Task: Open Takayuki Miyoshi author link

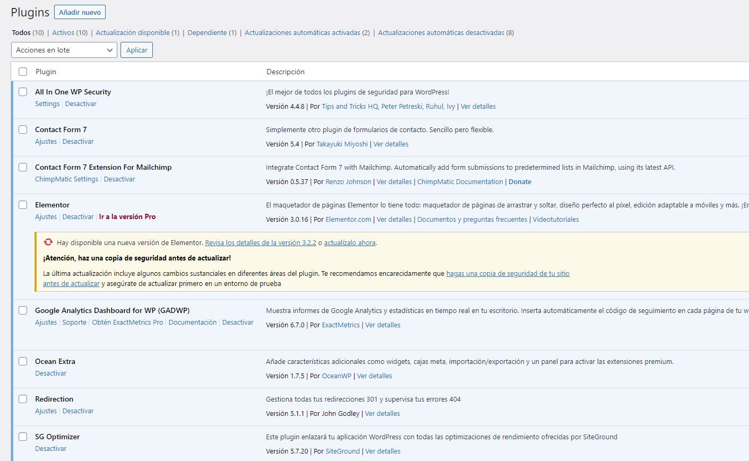Action: point(342,144)
